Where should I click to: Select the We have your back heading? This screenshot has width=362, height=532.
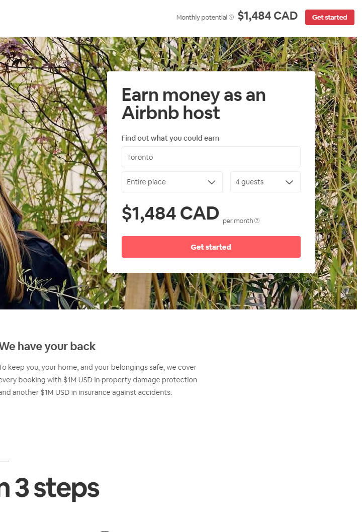click(47, 346)
